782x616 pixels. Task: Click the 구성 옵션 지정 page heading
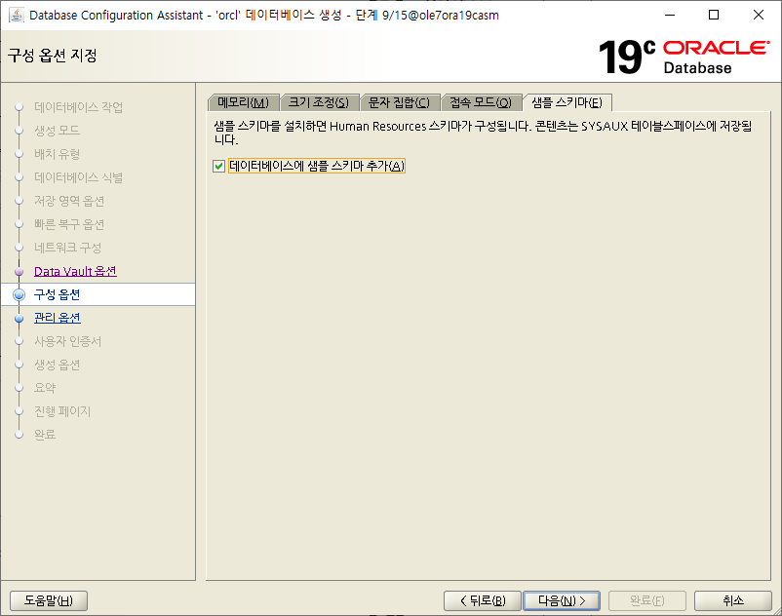pos(53,55)
